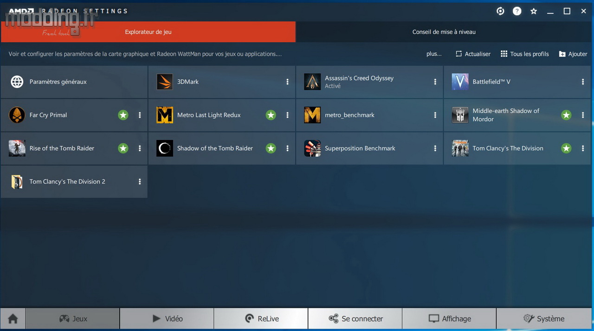Select the Tom Clancy's The Division 2 label
This screenshot has height=331, width=594.
coord(67,182)
